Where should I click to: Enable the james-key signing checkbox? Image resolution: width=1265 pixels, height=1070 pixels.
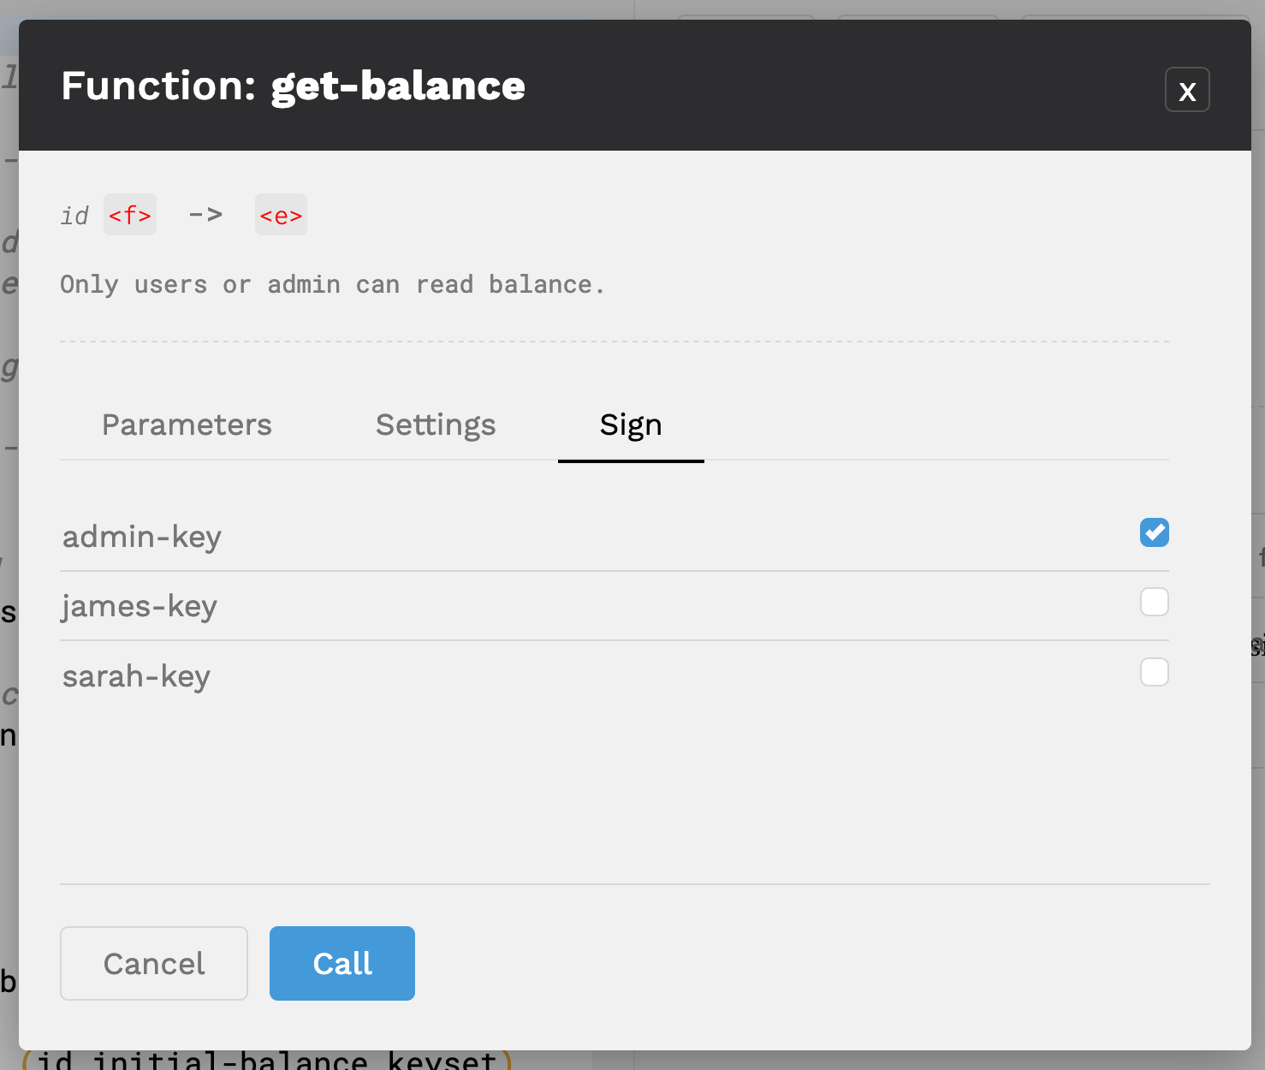[x=1155, y=602]
